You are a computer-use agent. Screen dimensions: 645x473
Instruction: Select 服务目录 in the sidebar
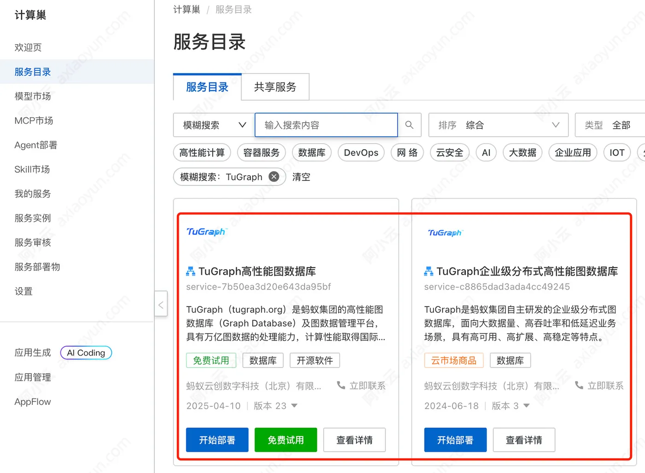(33, 72)
